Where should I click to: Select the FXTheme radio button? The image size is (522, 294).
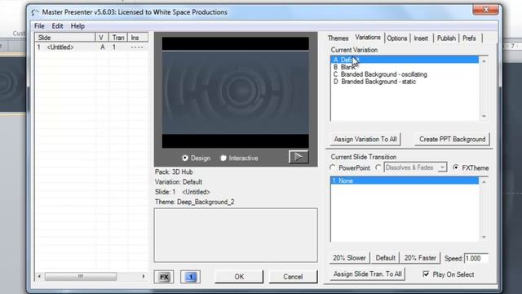pyautogui.click(x=456, y=167)
